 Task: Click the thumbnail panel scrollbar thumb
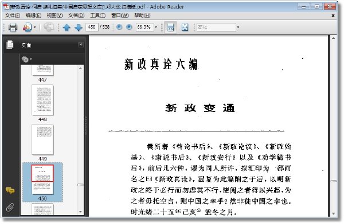click(x=80, y=185)
